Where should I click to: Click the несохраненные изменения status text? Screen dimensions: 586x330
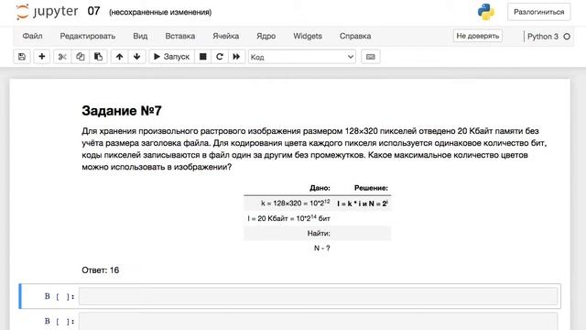pyautogui.click(x=160, y=12)
